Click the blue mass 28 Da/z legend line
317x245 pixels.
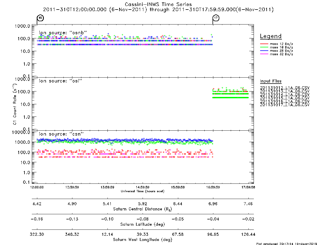(x=264, y=51)
